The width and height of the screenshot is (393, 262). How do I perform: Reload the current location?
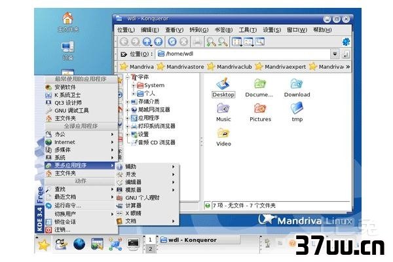tap(172, 42)
